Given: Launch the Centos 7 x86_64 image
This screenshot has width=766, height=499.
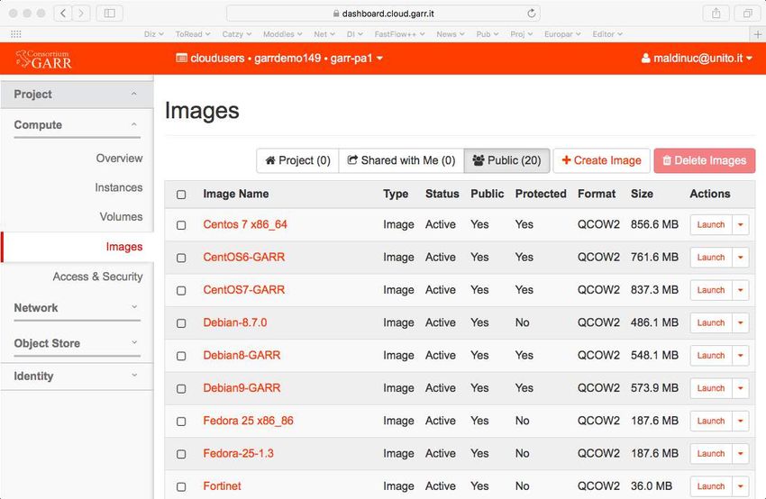Looking at the screenshot, I should pyautogui.click(x=711, y=224).
